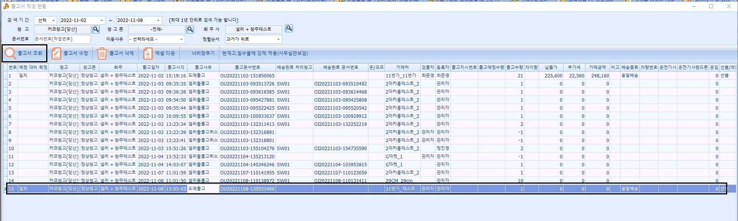Sort by the 출고시각 column header
This screenshot has height=221, width=738.
point(176,67)
